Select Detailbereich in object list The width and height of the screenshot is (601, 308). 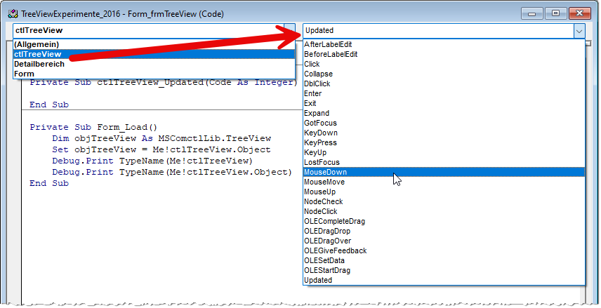(x=154, y=64)
